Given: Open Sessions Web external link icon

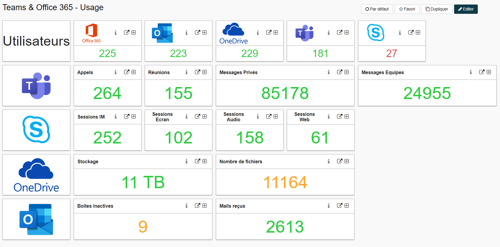Looking at the screenshot, I should point(340,116).
